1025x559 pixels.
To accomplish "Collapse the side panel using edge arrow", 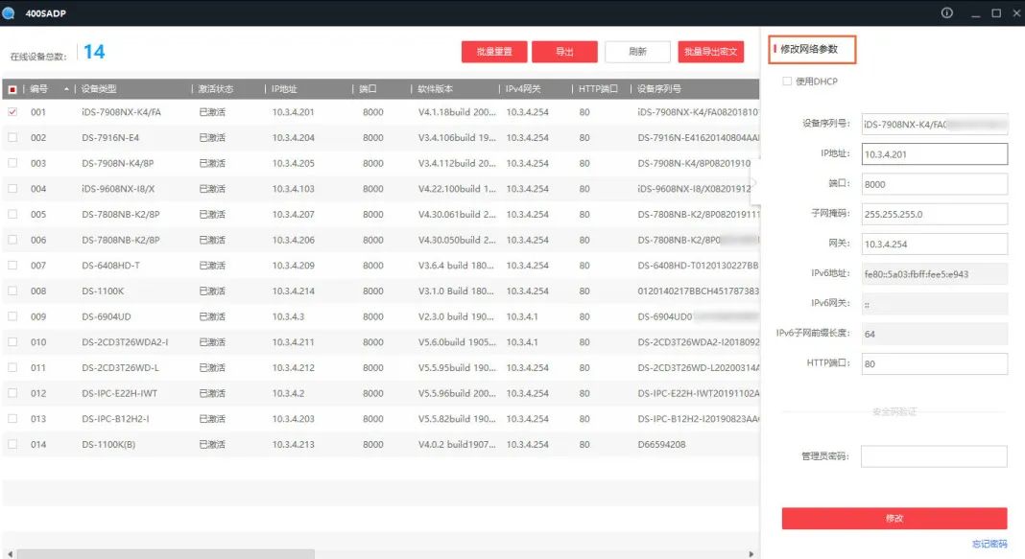I will coord(754,182).
